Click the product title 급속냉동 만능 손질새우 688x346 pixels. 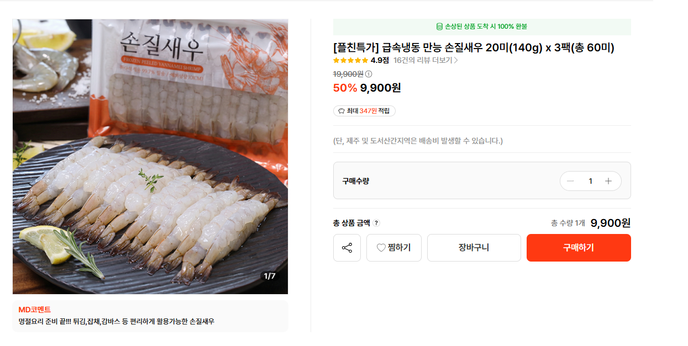(474, 47)
